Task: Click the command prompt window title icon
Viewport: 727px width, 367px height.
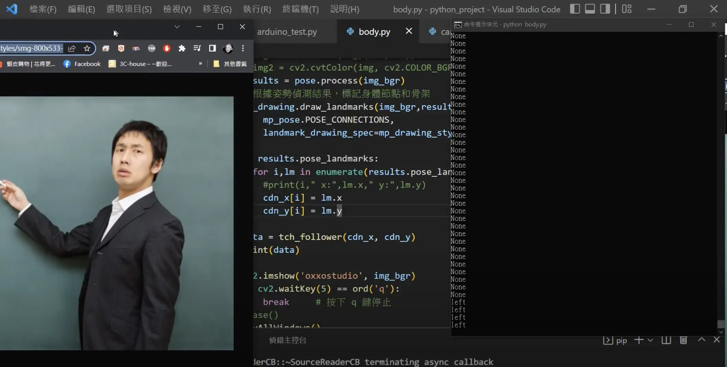Action: click(x=458, y=24)
